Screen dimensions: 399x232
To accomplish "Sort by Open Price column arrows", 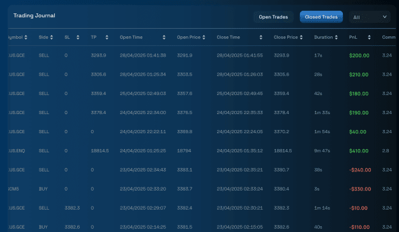I will click(204, 38).
